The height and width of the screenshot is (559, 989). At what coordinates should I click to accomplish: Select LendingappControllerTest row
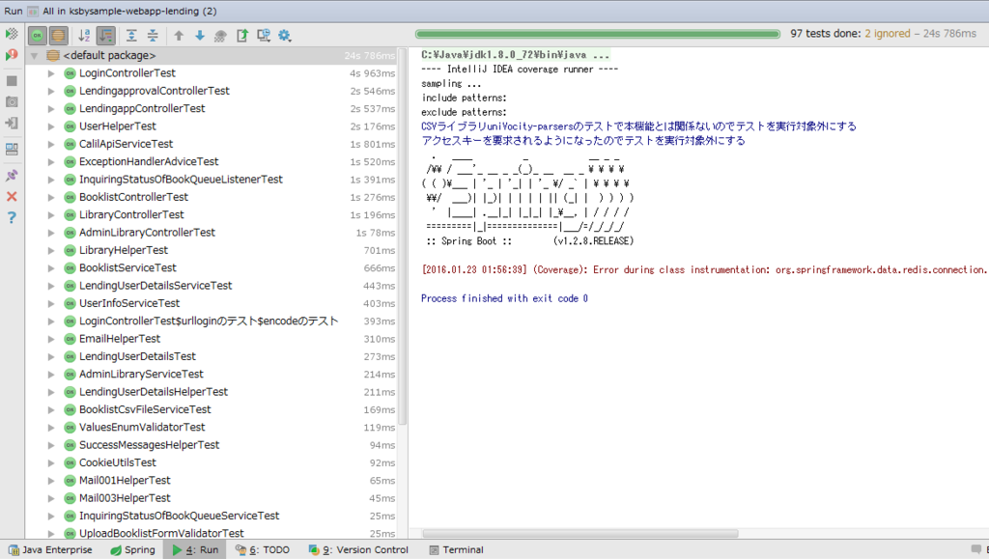212,108
